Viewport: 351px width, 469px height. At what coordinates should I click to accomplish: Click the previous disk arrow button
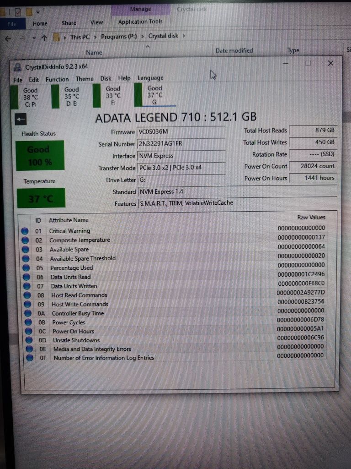point(21,120)
